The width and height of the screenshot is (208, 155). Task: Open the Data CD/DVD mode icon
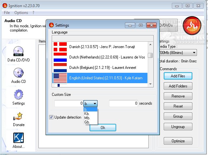(x=19, y=51)
